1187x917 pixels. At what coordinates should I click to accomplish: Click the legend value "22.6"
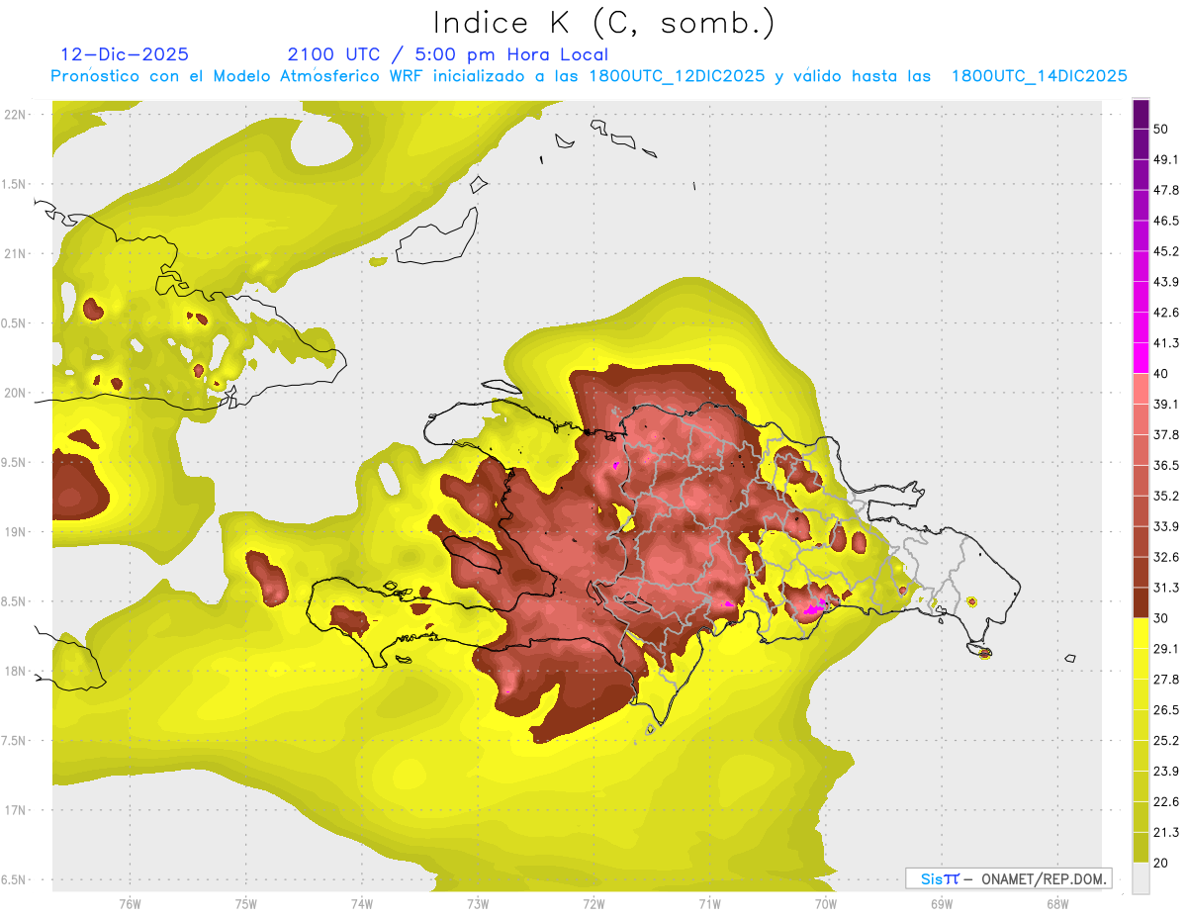pyautogui.click(x=1166, y=801)
